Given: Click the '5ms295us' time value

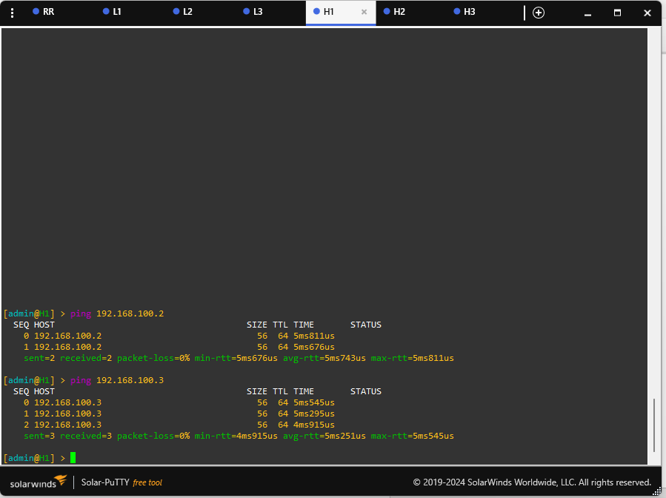Looking at the screenshot, I should pyautogui.click(x=314, y=414).
